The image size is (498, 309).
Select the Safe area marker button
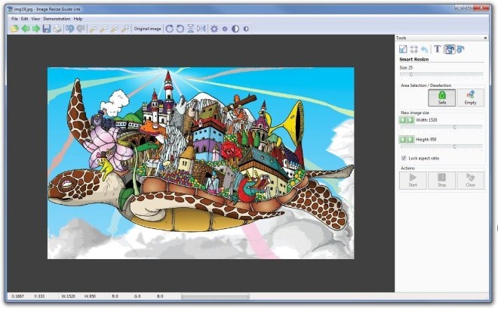tap(441, 97)
